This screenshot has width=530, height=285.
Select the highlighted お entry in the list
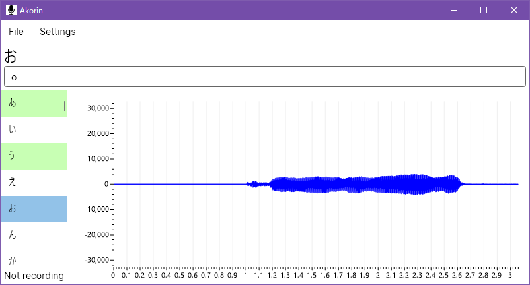coord(34,208)
